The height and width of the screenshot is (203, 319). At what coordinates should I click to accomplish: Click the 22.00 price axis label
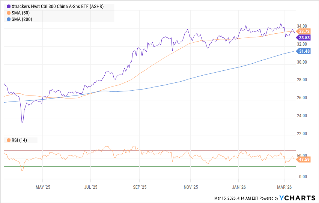coord(302,134)
